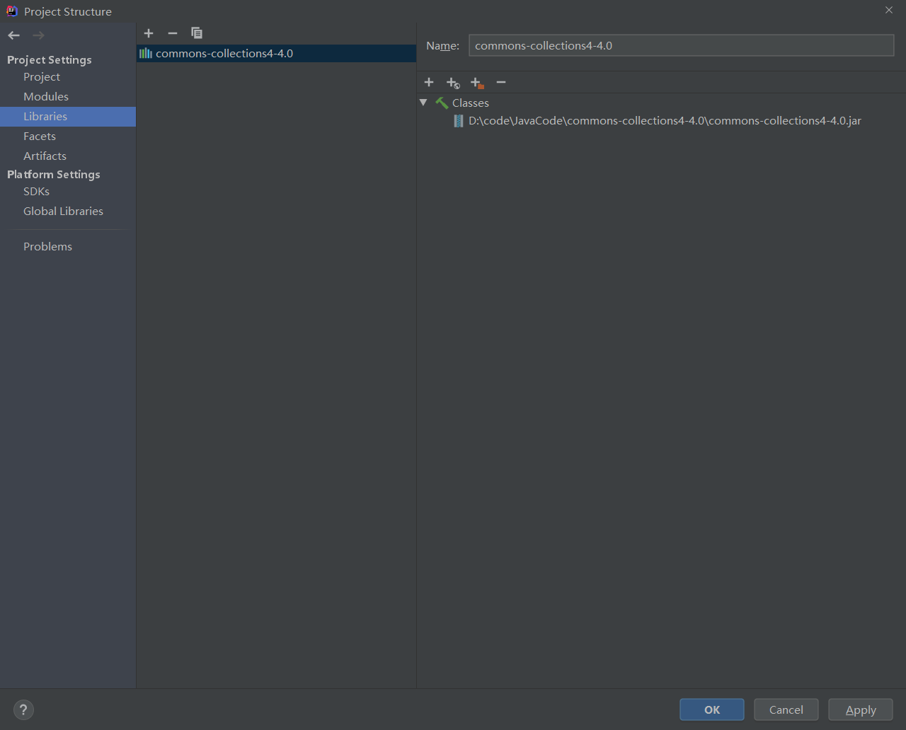Open Global Libraries page

point(63,211)
